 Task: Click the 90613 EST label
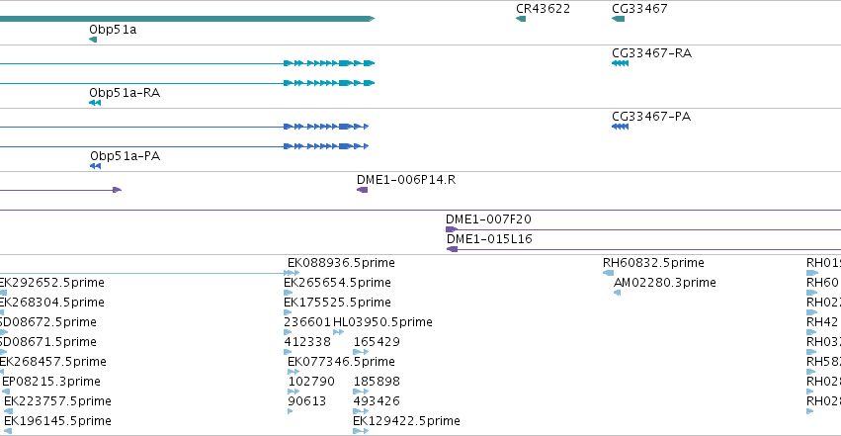tap(306, 401)
